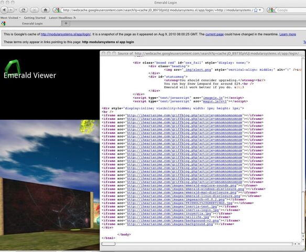Click the RSS icon beside Latest Headlines
This screenshot has height=252, width=306.
[74, 18]
